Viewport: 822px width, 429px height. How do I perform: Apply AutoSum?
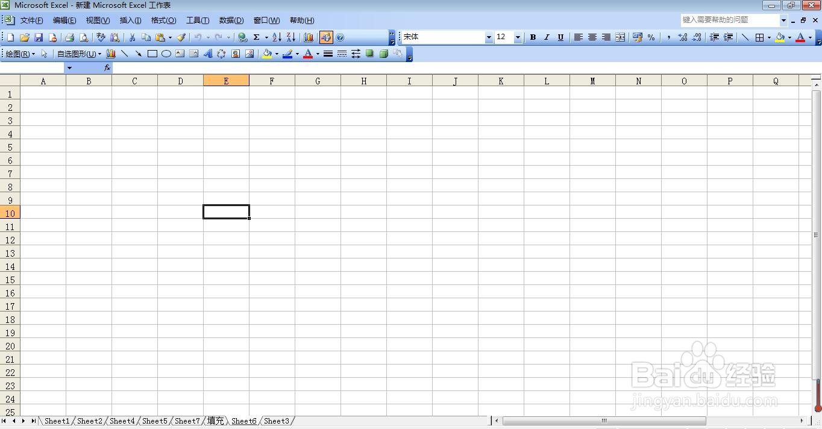point(256,37)
